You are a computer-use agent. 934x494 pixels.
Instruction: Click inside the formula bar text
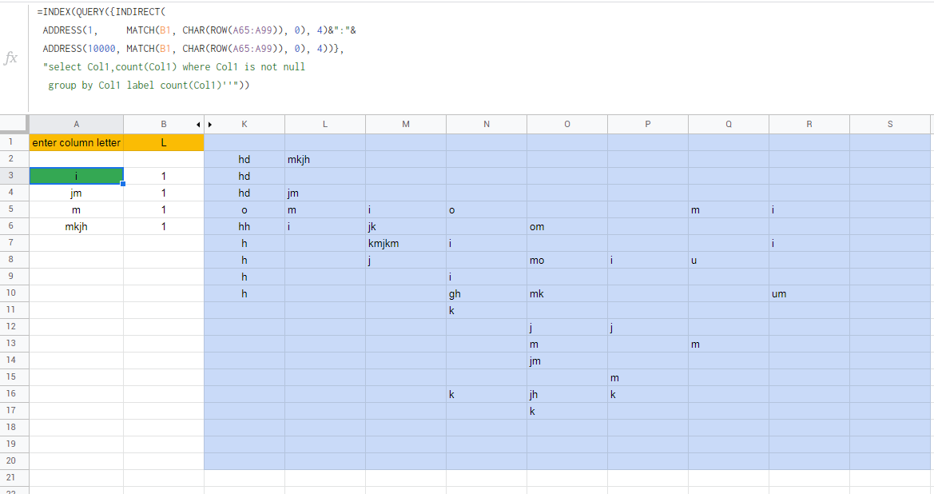(197, 48)
